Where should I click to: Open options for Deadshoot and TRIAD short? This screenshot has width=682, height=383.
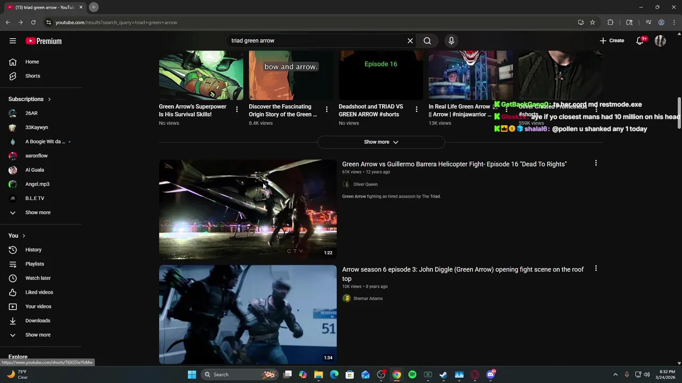(x=417, y=109)
